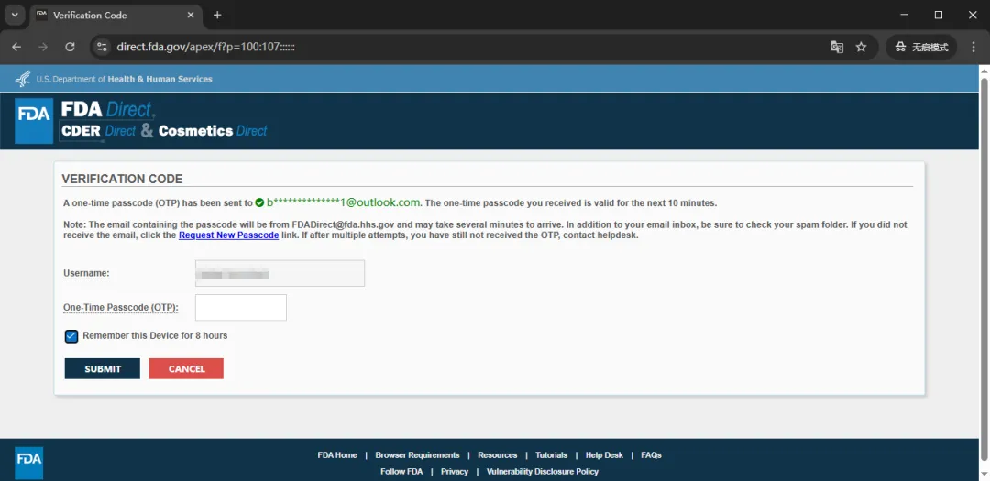Click the FDA logo in the header
The image size is (990, 481).
(x=34, y=121)
